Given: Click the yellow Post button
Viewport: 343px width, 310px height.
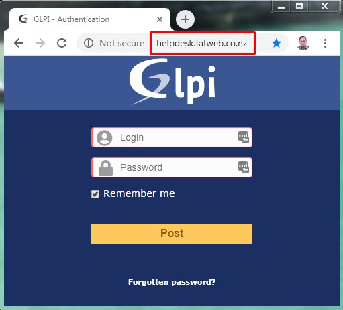Looking at the screenshot, I should 172,234.
